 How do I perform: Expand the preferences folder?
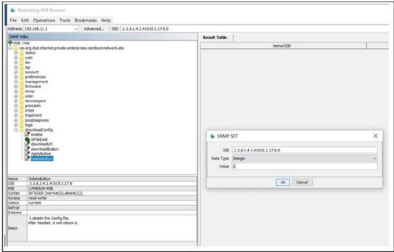tap(16, 77)
